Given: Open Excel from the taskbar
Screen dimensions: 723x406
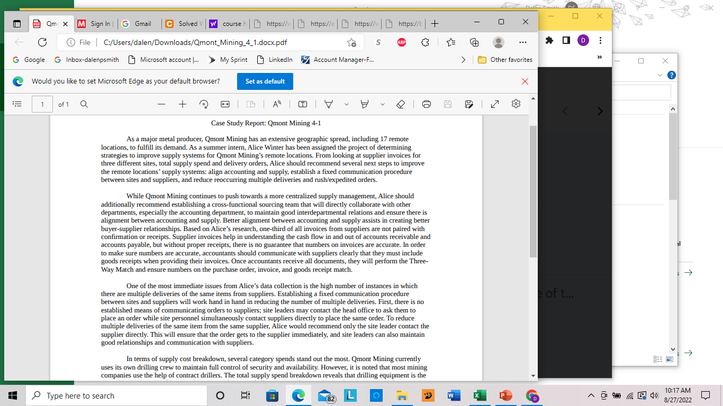Looking at the screenshot, I should [480, 395].
